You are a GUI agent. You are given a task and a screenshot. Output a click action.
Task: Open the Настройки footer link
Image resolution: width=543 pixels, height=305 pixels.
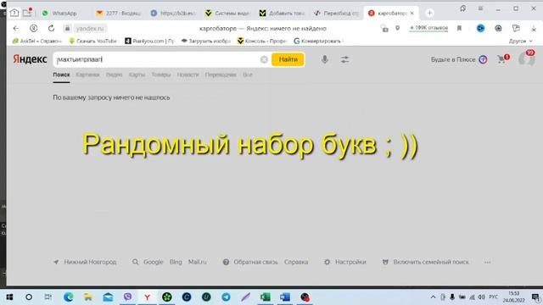pos(345,262)
